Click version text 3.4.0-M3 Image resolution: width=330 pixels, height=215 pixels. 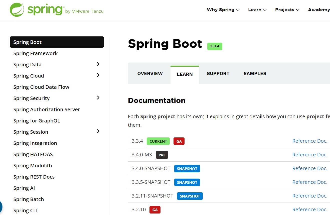point(142,155)
